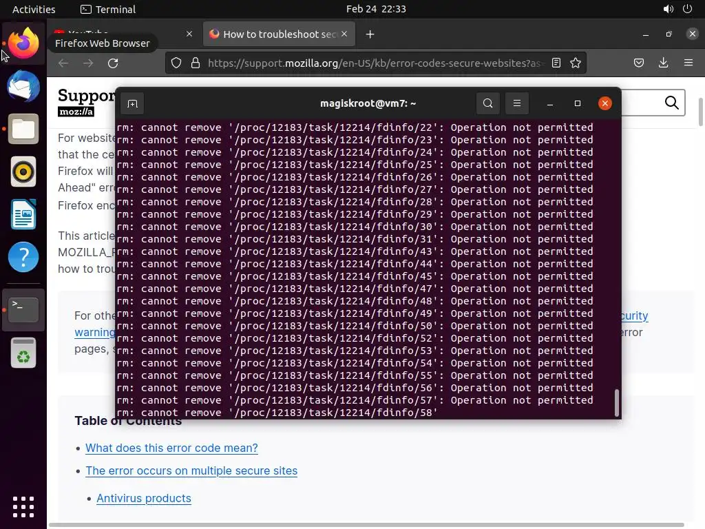Click terminal title magiskroot@vm7: ~
Image resolution: width=705 pixels, height=529 pixels.
368,103
